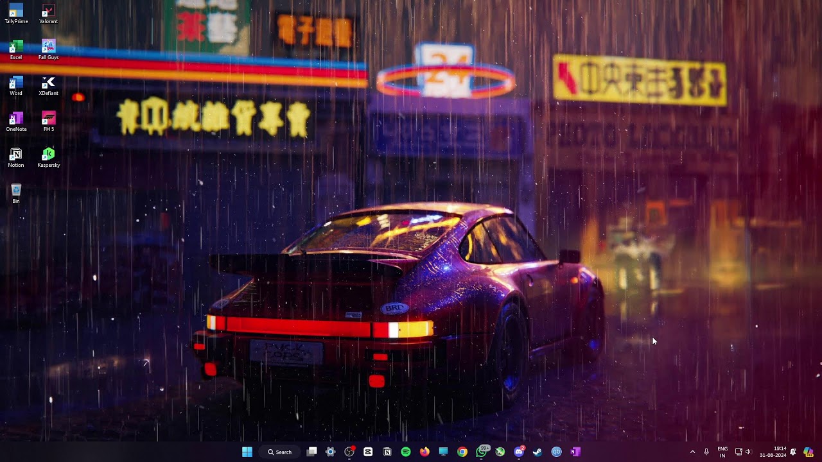Open Steam from the taskbar
This screenshot has height=462, width=822.
coord(538,452)
